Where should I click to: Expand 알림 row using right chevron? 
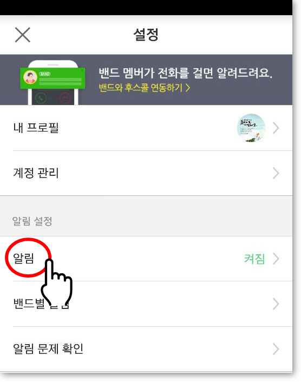tap(276, 259)
